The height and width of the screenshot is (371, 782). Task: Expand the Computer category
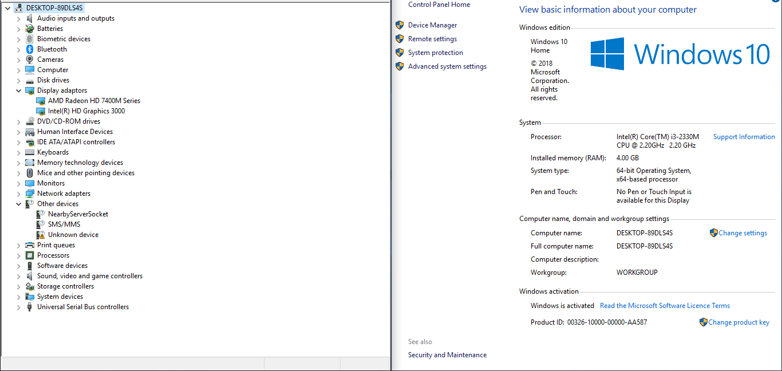[x=19, y=70]
